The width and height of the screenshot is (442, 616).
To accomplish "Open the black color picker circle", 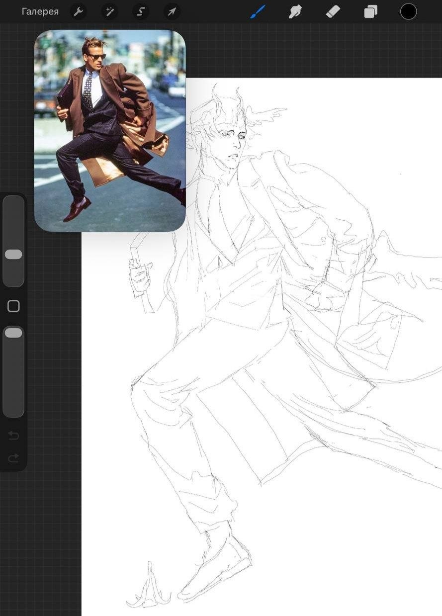I will pyautogui.click(x=408, y=11).
